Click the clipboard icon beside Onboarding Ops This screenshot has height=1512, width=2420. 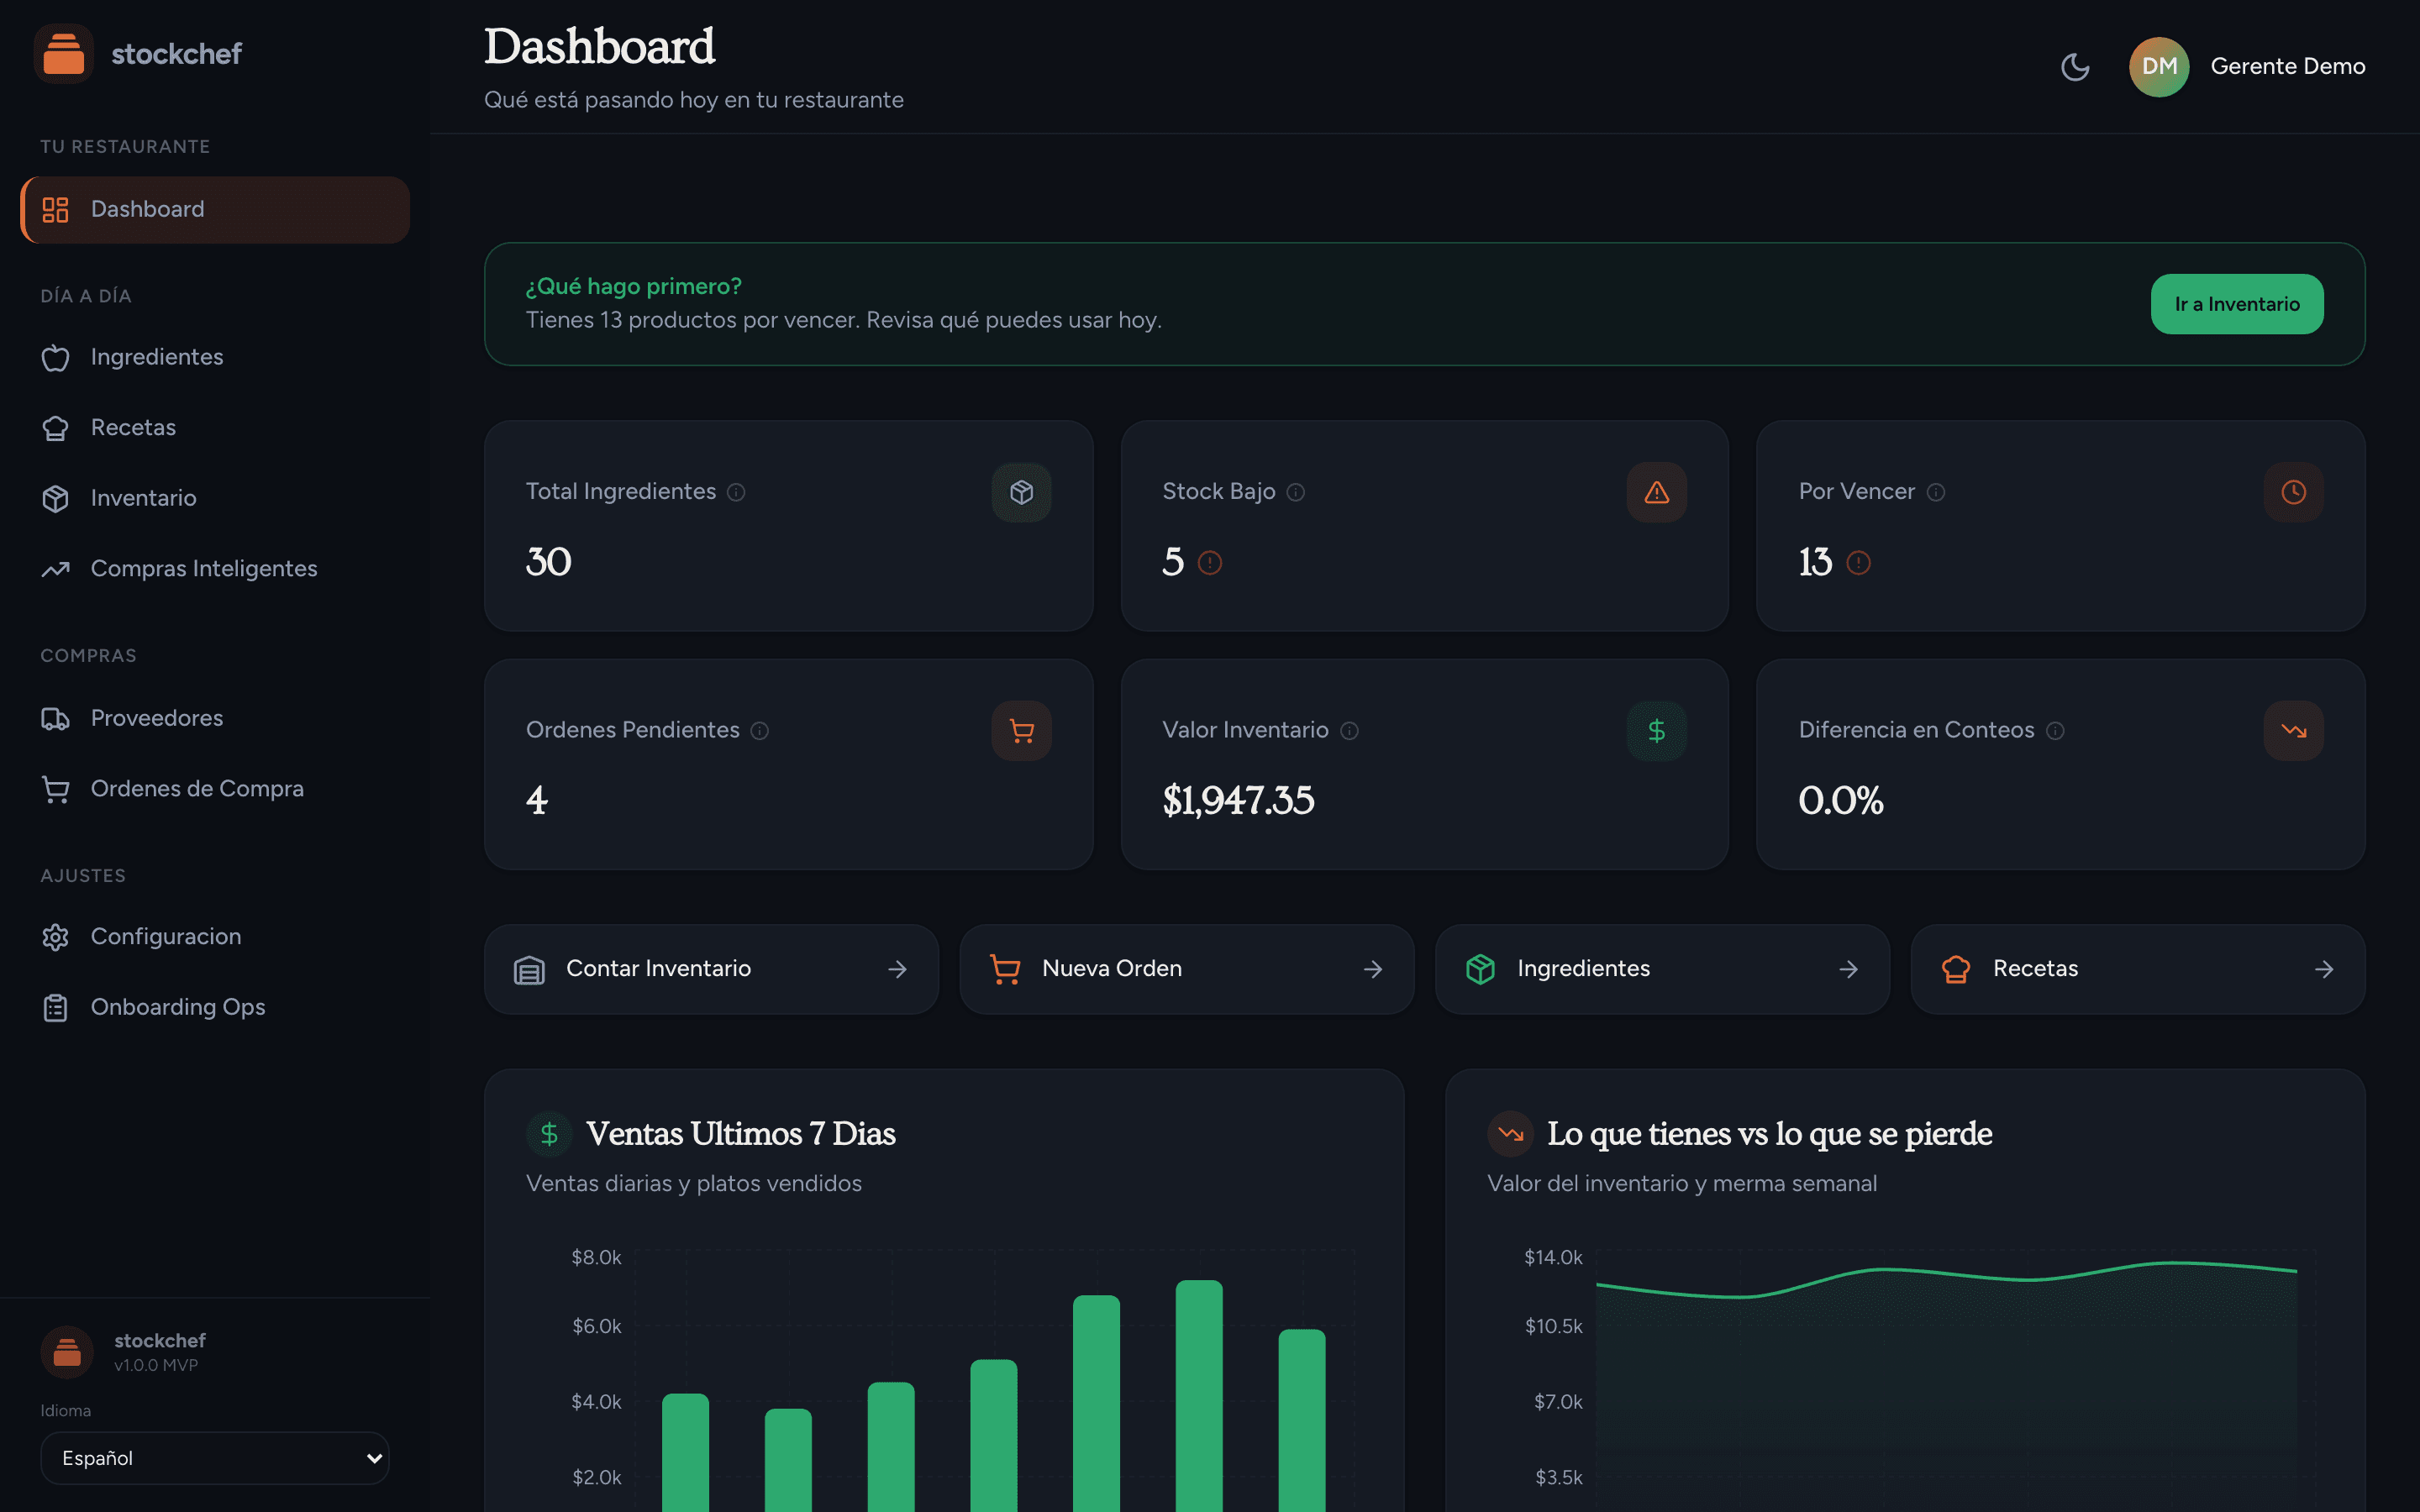pos(55,1008)
